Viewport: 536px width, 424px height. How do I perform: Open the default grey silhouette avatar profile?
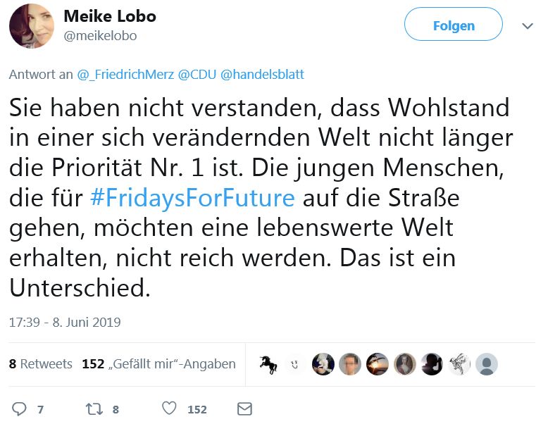tap(486, 364)
